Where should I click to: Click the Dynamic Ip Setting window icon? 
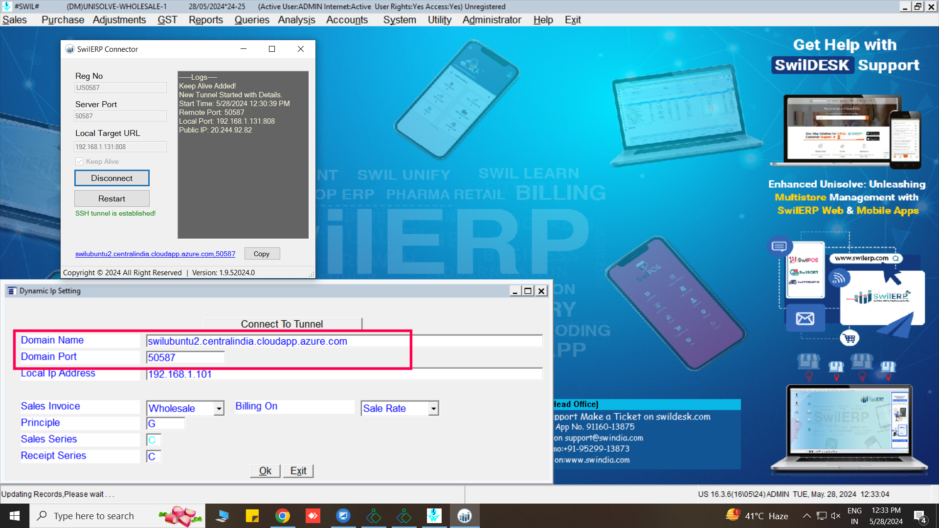[x=12, y=291]
